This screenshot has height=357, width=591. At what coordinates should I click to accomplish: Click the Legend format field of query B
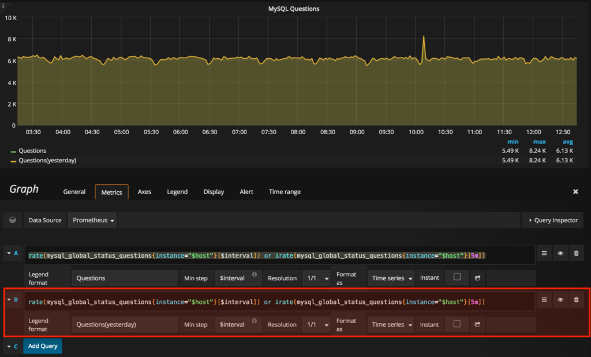[124, 324]
